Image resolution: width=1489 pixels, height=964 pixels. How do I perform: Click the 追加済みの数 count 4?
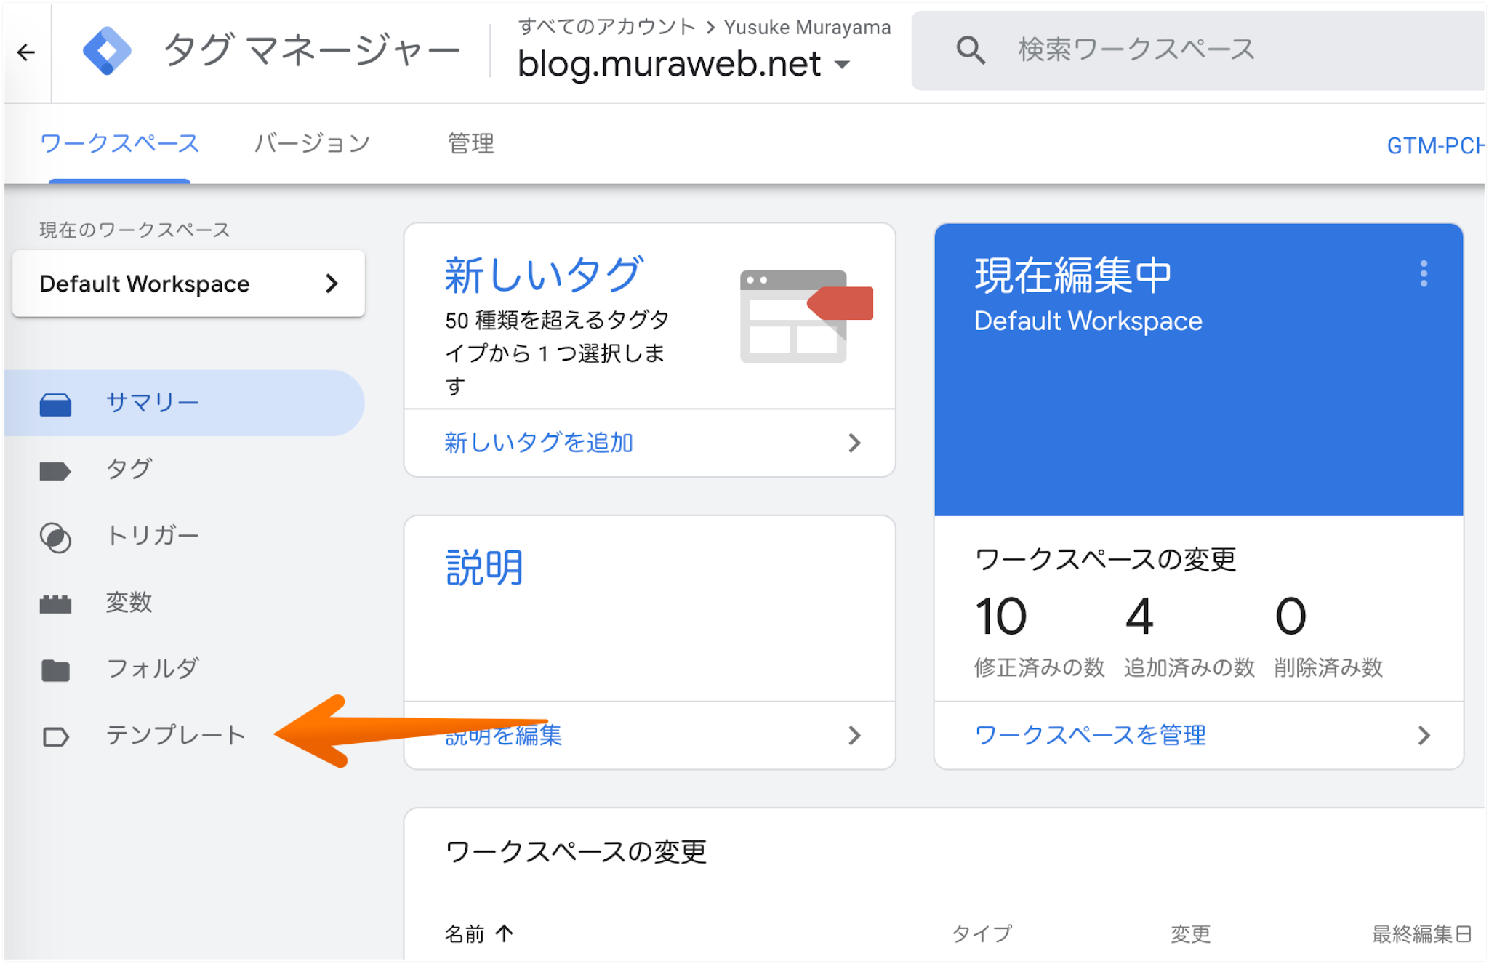click(1139, 616)
